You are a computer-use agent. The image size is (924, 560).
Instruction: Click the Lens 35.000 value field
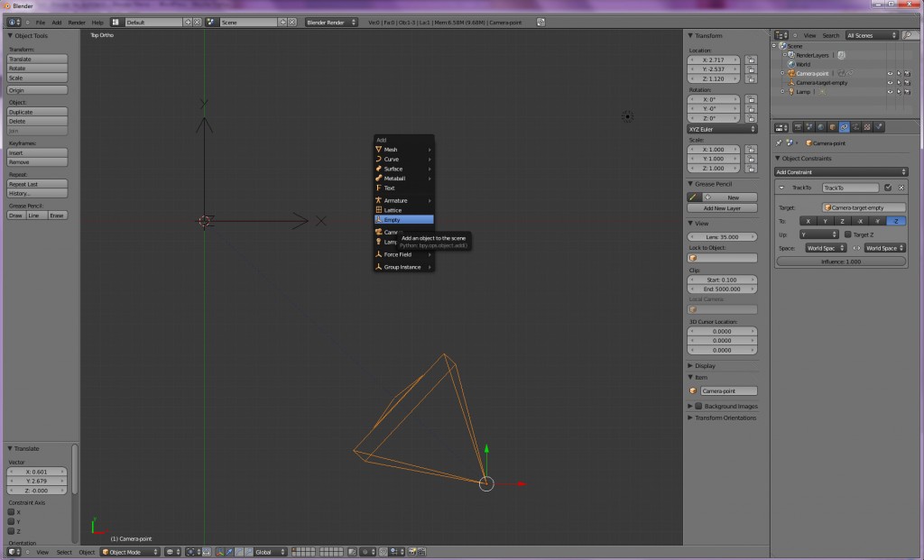click(722, 237)
